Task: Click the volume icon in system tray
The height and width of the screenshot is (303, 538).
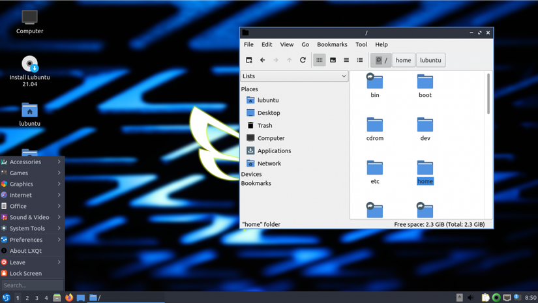Action: tap(471, 298)
